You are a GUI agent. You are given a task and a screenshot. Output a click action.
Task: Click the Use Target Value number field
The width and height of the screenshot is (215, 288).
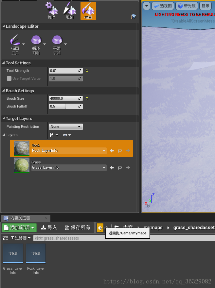coord(66,78)
